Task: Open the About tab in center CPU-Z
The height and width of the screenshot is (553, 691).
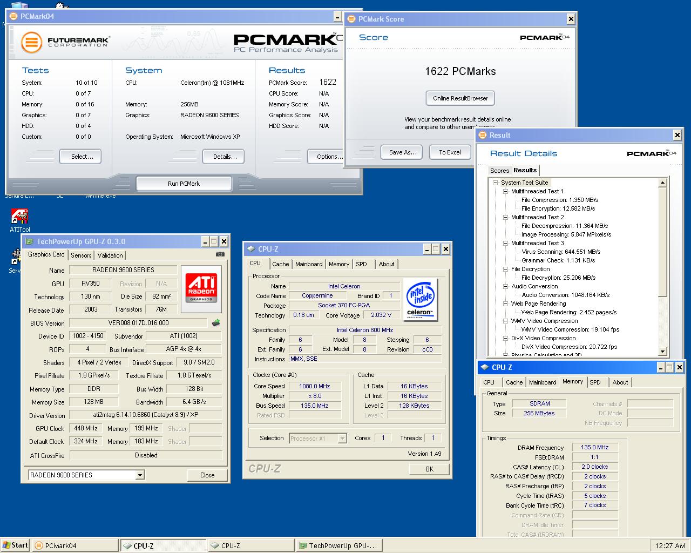Action: [386, 264]
